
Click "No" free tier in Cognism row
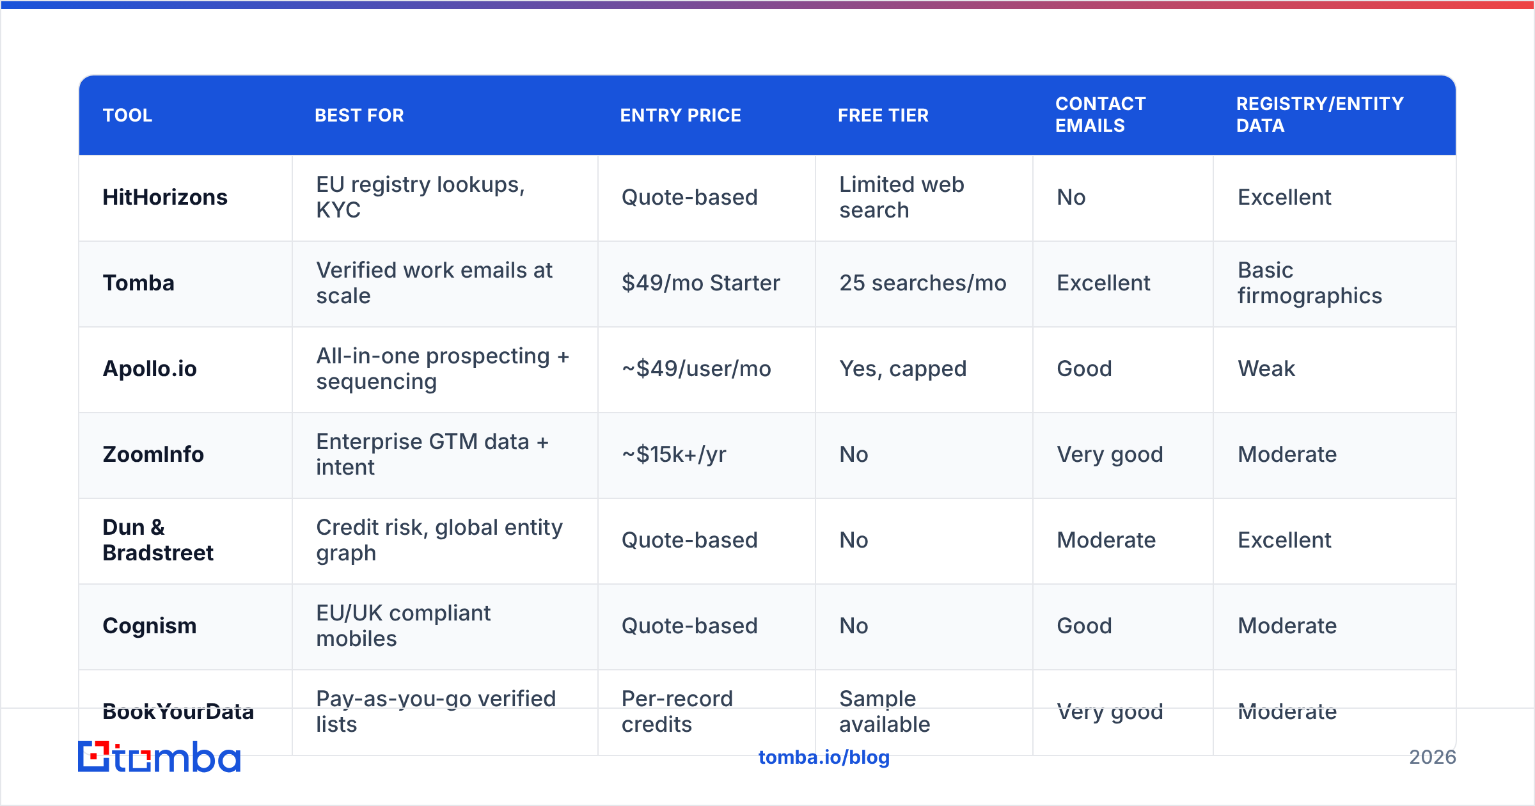[854, 626]
